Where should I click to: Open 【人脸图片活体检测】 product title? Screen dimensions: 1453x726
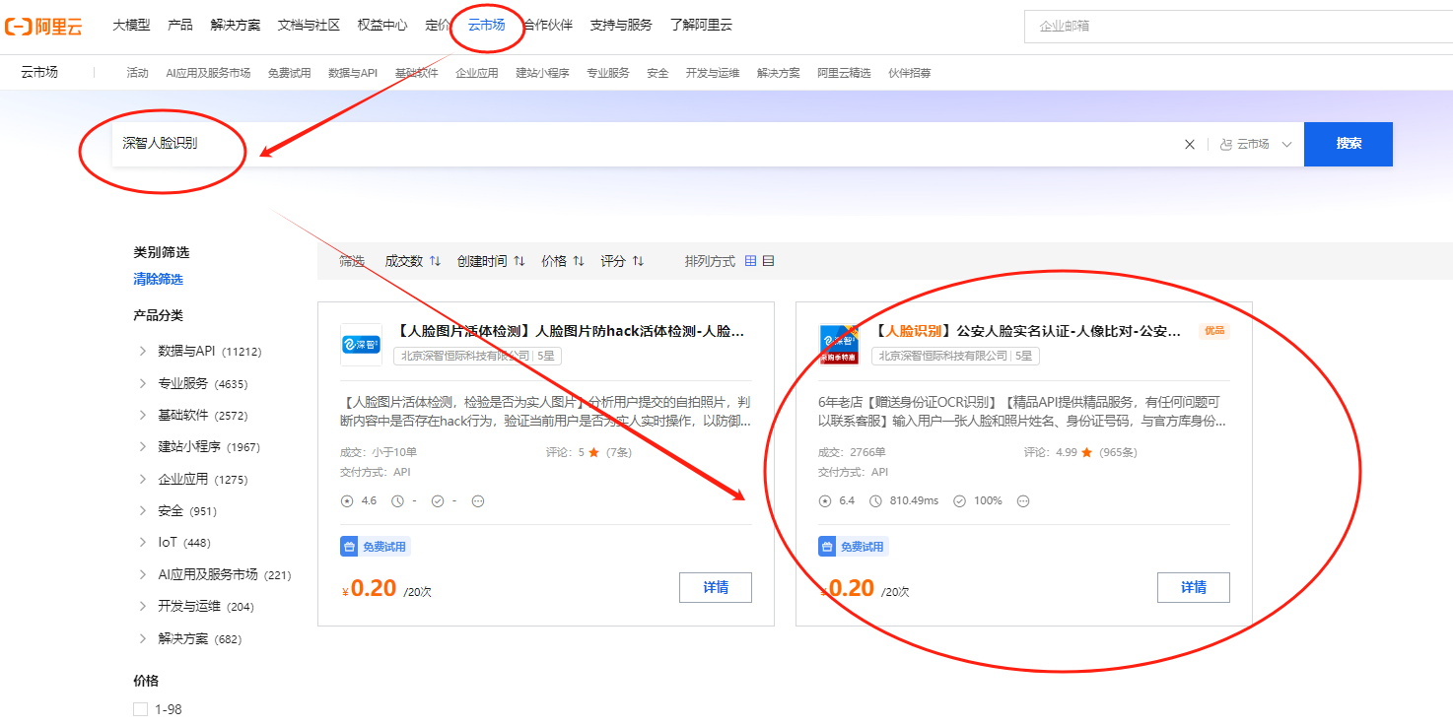569,331
